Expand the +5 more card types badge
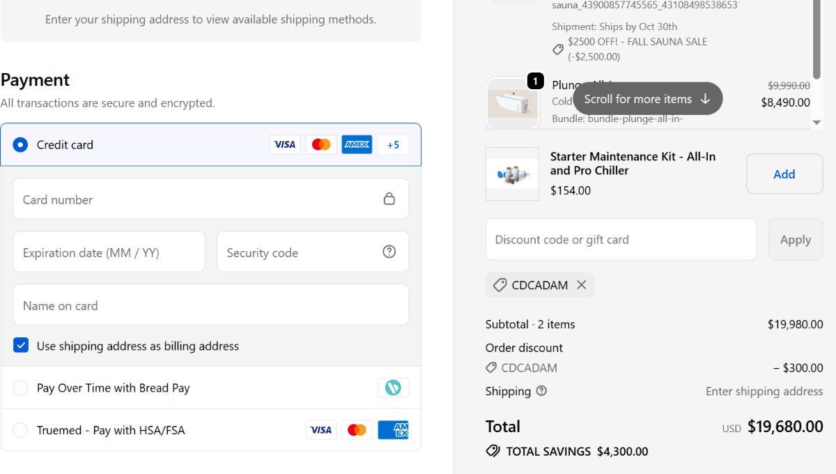 (393, 145)
